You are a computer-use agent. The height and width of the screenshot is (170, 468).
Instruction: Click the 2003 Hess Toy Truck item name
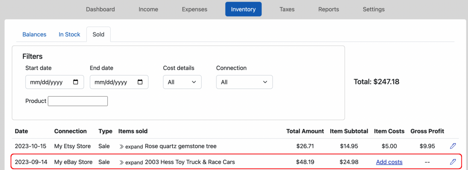click(x=190, y=162)
